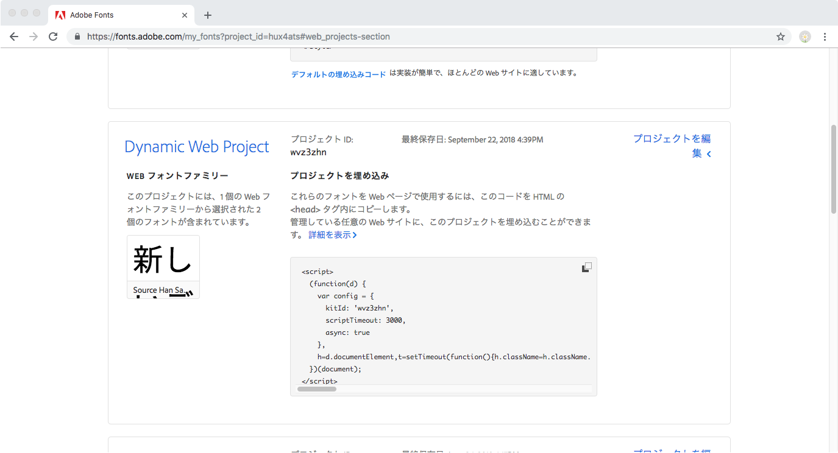Viewport: 838px width, 453px height.
Task: Click the scriptTimeout: 3000 code line
Action: point(366,320)
